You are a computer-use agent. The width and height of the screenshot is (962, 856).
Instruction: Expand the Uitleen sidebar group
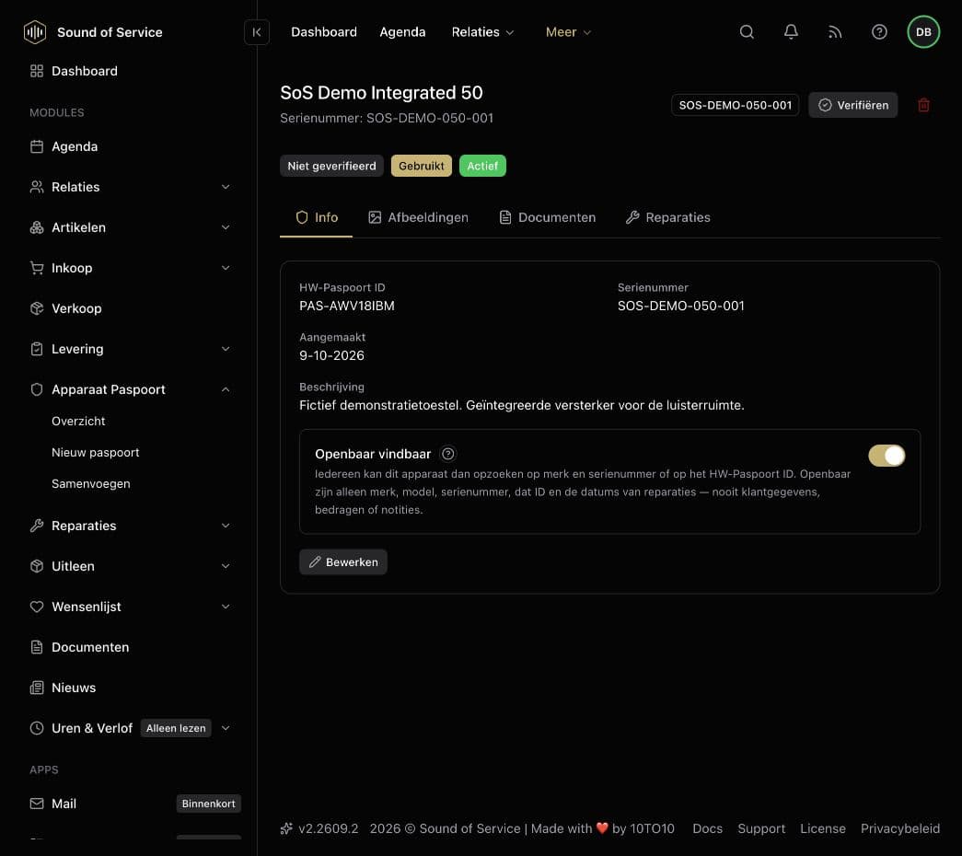pyautogui.click(x=130, y=566)
